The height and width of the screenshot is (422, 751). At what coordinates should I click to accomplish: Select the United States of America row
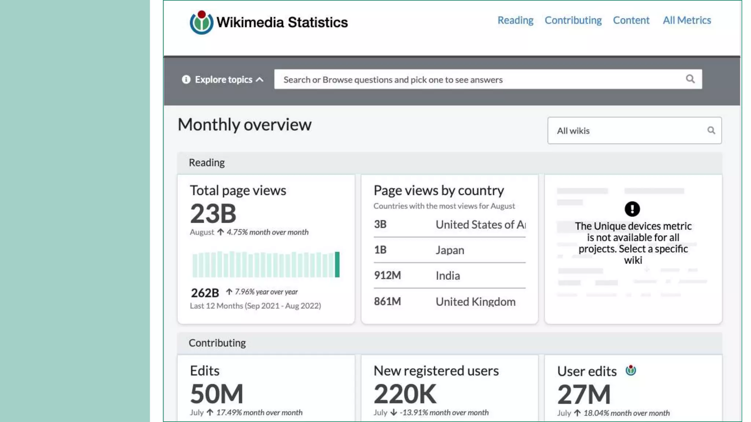(450, 225)
